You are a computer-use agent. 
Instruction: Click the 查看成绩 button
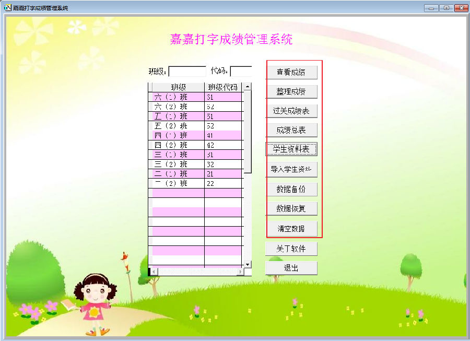click(x=291, y=72)
